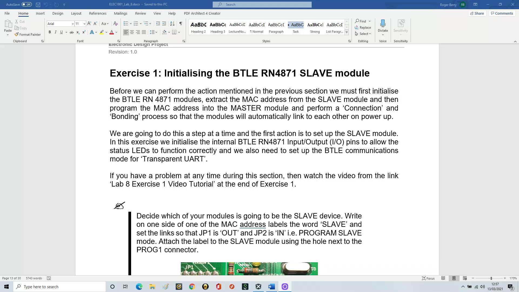Toggle bold formatting in the Font group
This screenshot has width=519, height=292.
50,32
